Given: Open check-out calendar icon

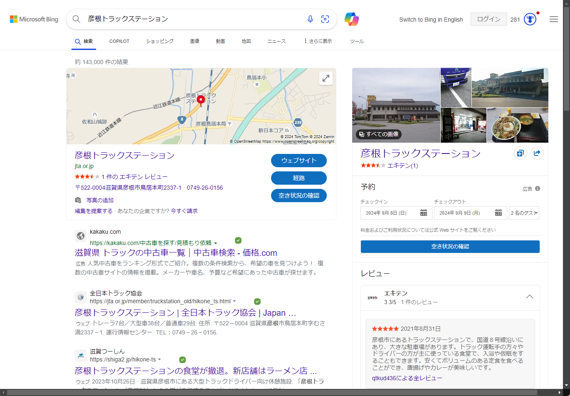Looking at the screenshot, I should click(x=498, y=213).
